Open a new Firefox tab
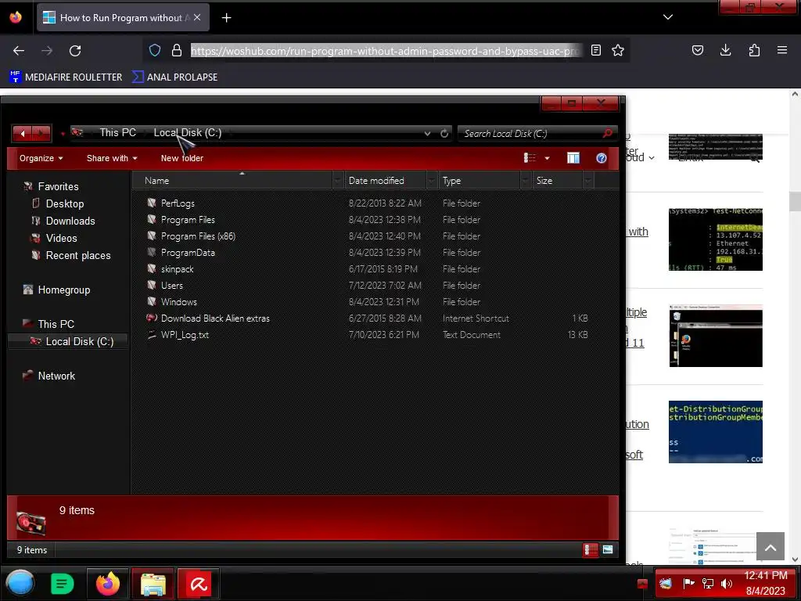801x601 pixels. (x=226, y=18)
